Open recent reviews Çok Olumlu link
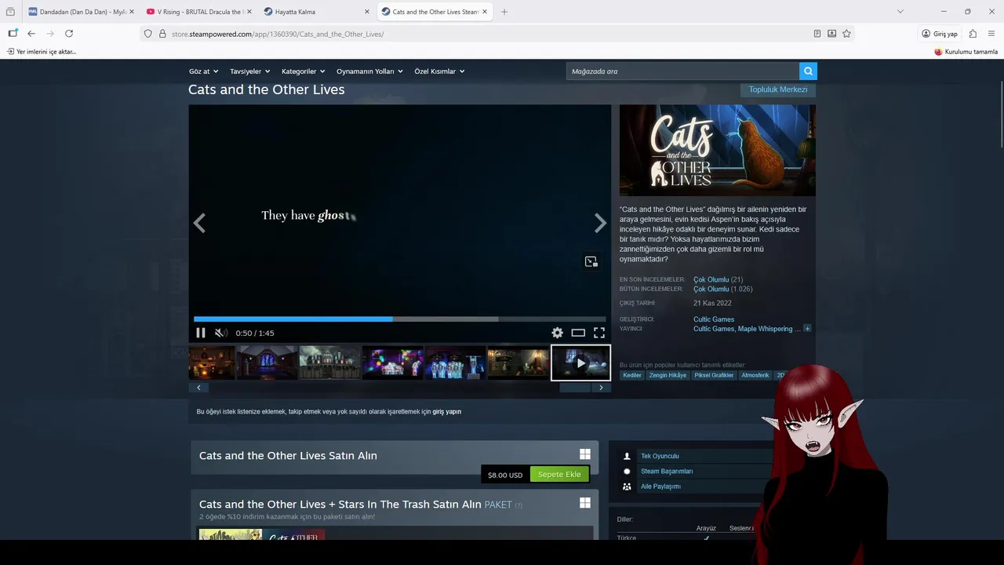1004x565 pixels. click(x=711, y=279)
